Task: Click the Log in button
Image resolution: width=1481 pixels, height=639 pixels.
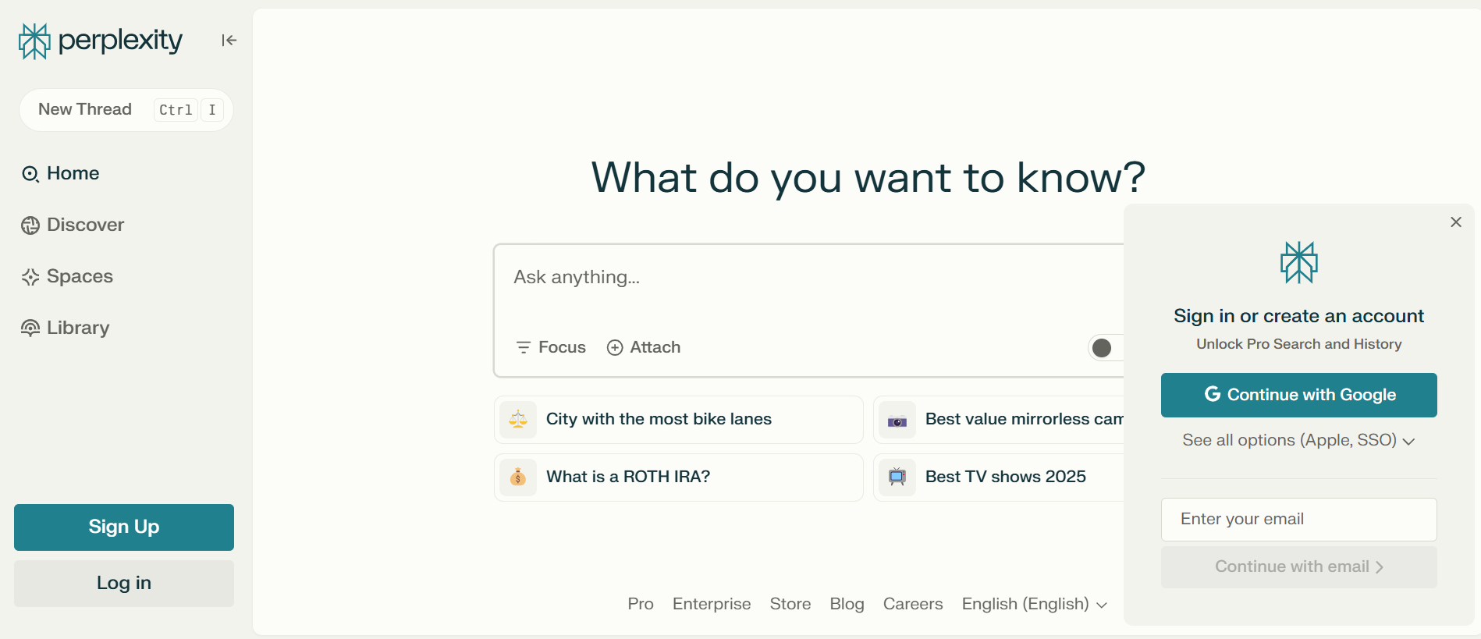Action: pos(124,584)
